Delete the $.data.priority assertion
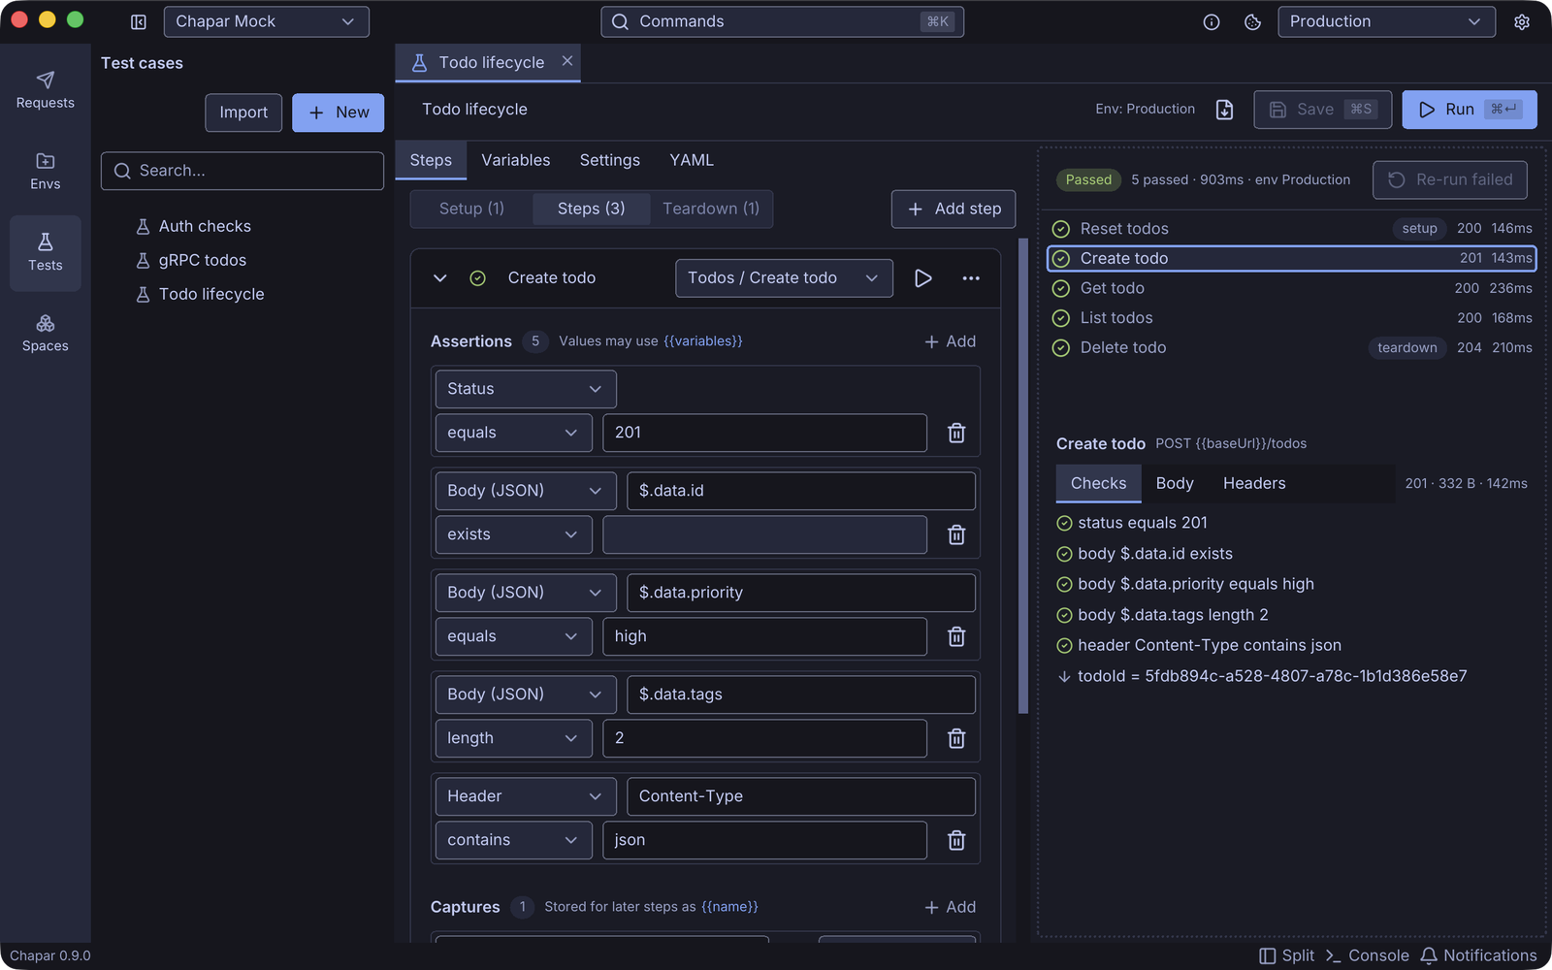The width and height of the screenshot is (1552, 970). 956,636
